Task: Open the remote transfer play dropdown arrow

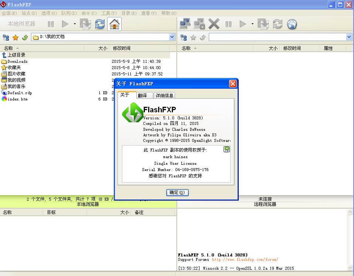Action: pos(252,24)
